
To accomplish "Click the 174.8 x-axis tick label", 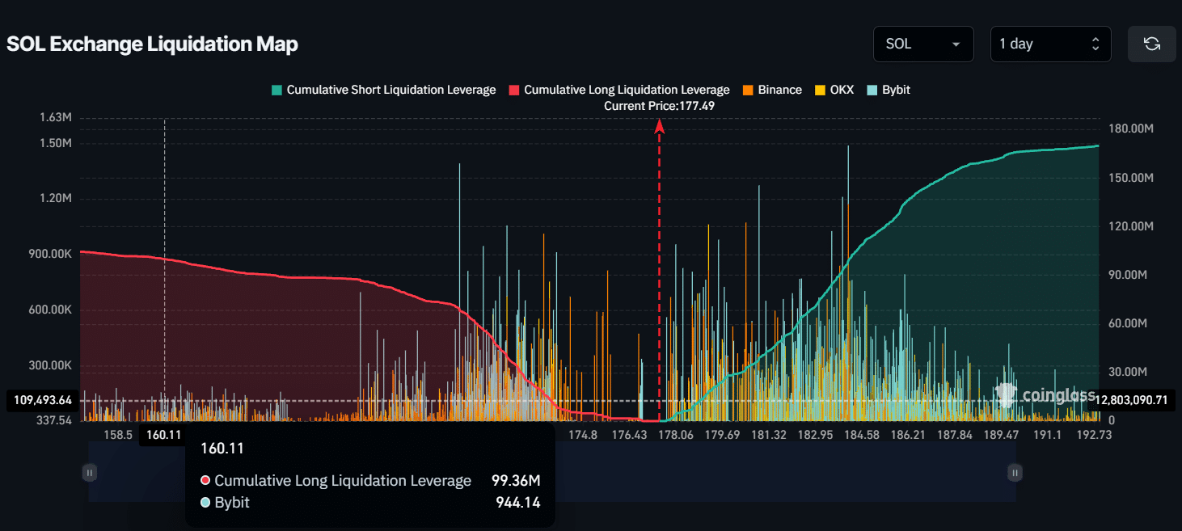I will point(583,435).
